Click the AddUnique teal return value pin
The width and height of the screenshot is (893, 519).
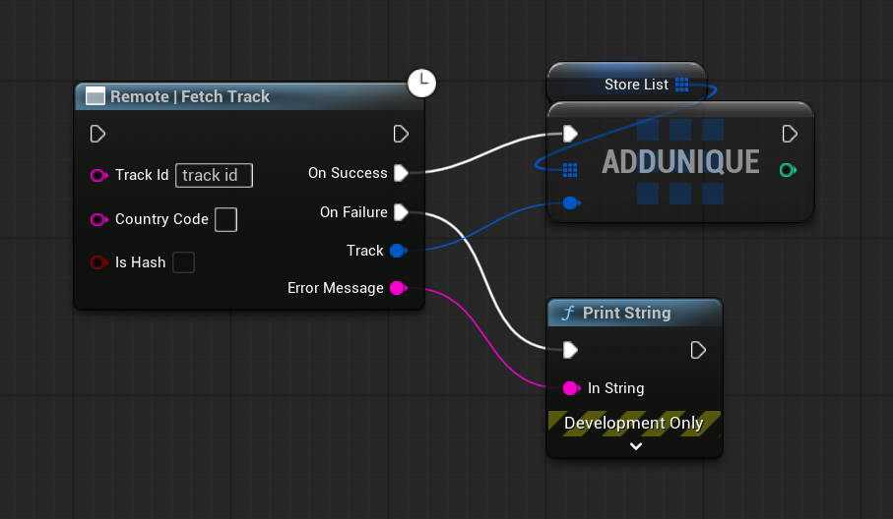[x=787, y=170]
